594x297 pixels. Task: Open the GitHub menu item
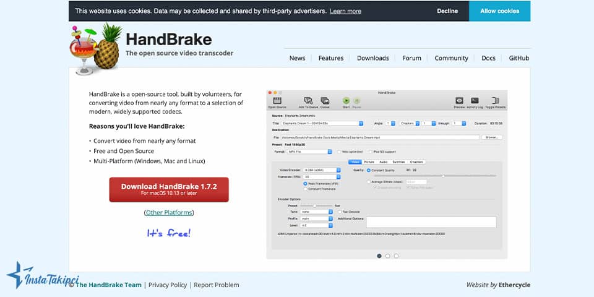tap(519, 58)
